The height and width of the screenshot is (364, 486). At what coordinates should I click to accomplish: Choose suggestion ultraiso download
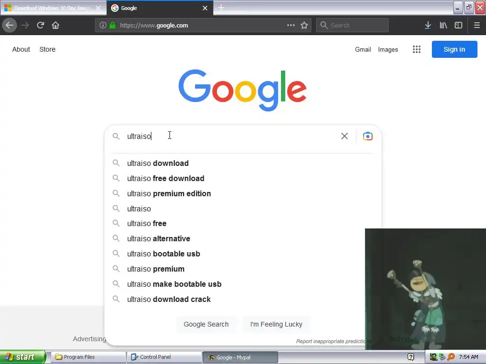coord(243,163)
